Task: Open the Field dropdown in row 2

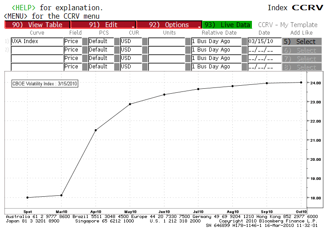Action: pos(85,50)
